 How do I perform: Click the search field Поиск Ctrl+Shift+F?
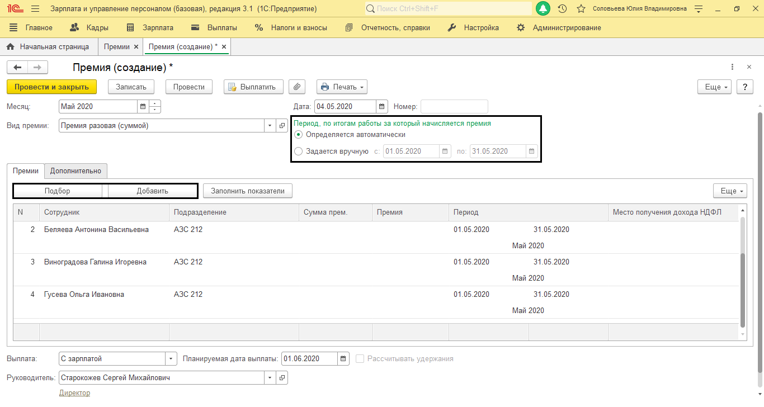coord(448,8)
